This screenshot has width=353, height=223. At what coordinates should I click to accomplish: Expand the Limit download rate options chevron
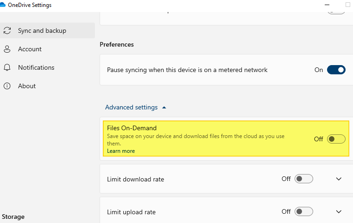click(x=339, y=179)
